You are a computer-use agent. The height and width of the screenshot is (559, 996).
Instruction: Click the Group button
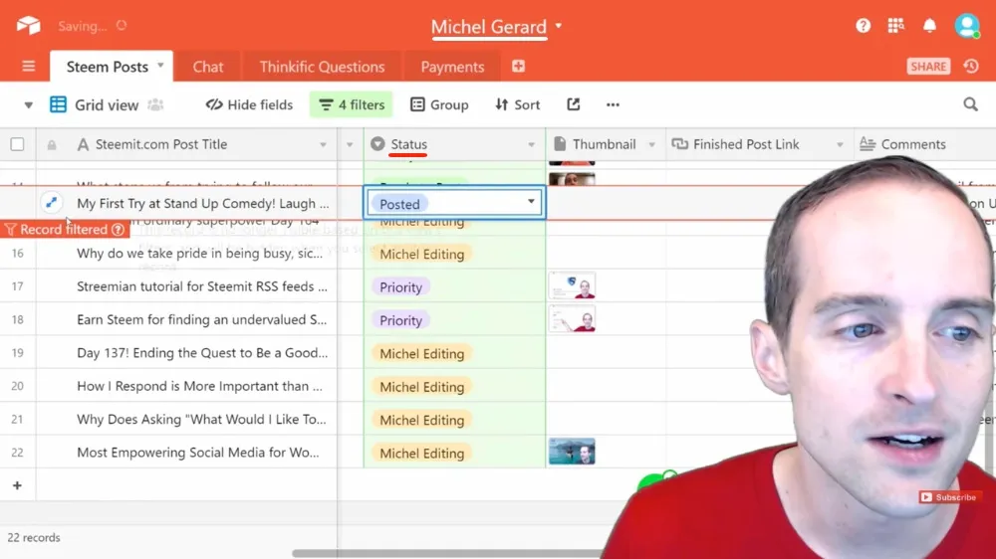click(439, 104)
